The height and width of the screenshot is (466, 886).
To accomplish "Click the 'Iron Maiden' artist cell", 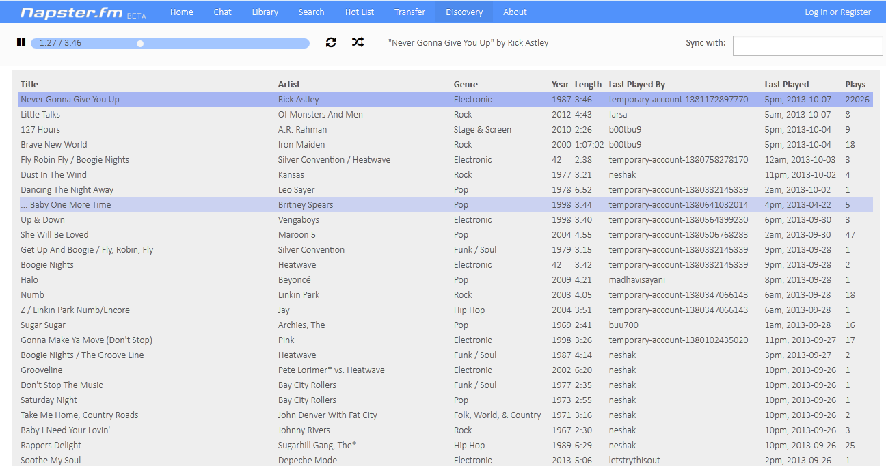I will tap(301, 145).
